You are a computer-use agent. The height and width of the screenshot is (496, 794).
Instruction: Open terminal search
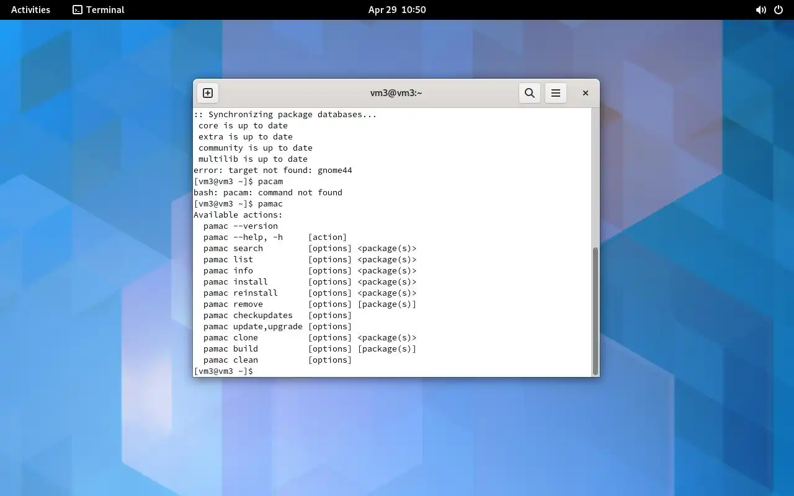pos(530,93)
